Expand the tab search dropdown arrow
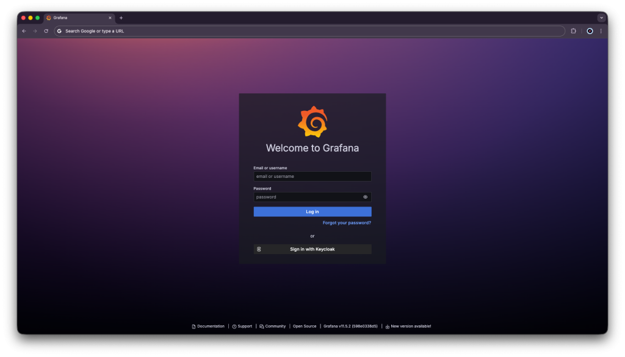The image size is (625, 357). point(601,18)
